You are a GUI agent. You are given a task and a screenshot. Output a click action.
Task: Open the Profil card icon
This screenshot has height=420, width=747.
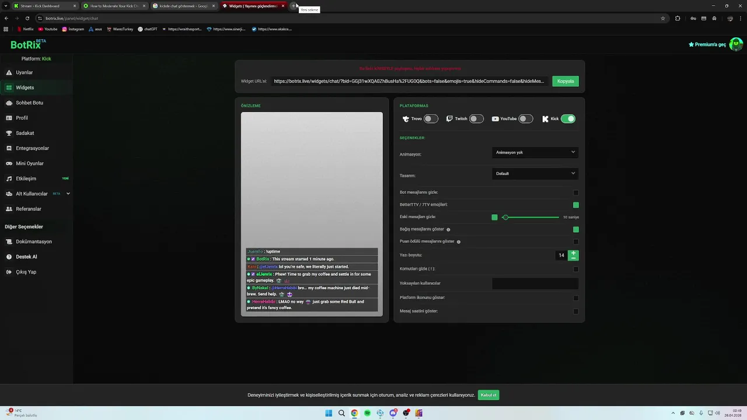(9, 118)
